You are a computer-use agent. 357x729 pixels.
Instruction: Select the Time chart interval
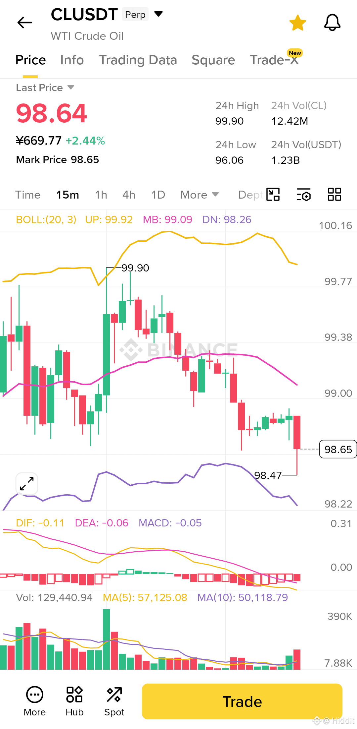pos(28,195)
